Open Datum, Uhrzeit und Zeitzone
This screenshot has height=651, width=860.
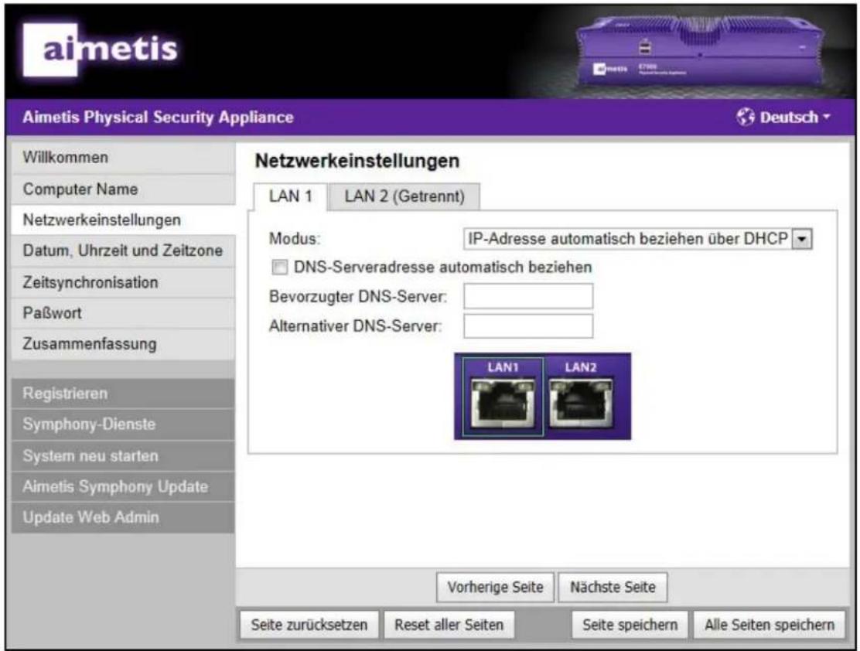tap(123, 251)
